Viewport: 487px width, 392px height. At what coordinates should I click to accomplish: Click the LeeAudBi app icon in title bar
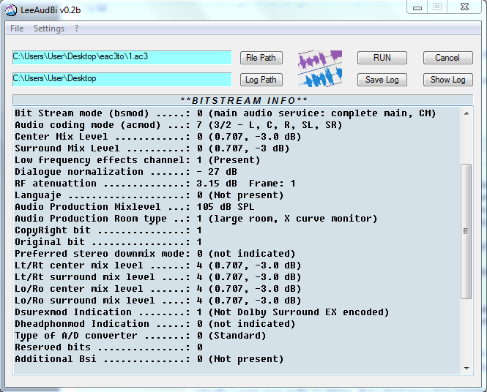(x=11, y=10)
